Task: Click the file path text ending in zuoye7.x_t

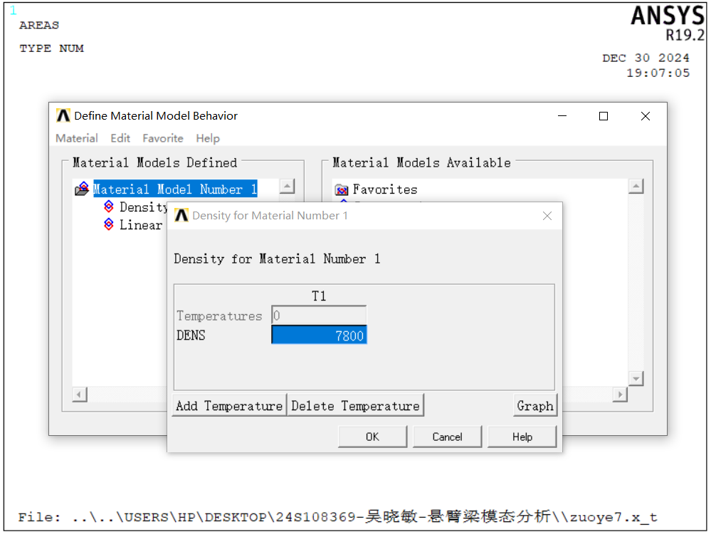Action: (338, 516)
